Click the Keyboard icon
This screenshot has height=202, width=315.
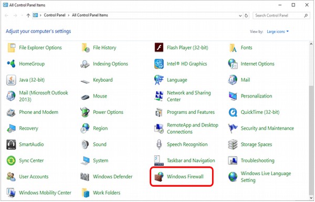coord(85,81)
